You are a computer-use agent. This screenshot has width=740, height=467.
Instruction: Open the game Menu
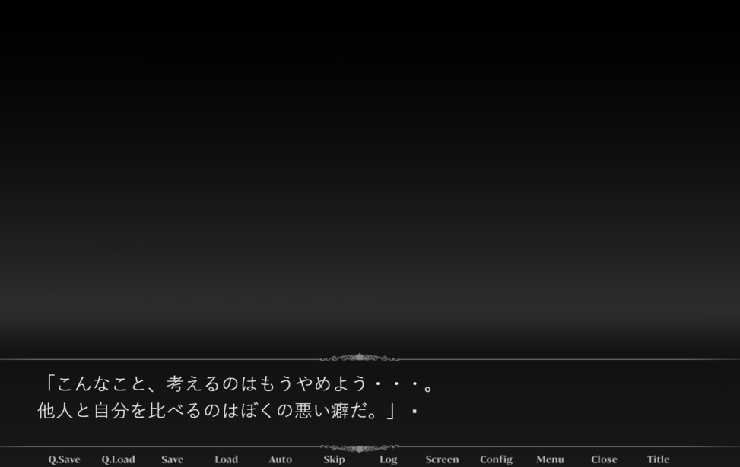pyautogui.click(x=551, y=459)
